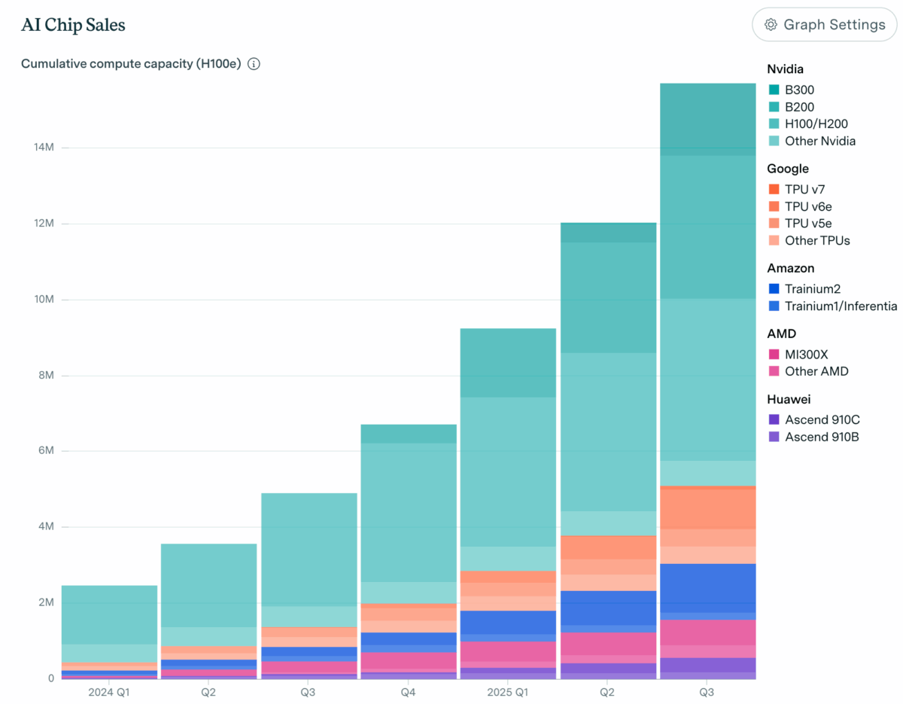Click TPU v7 legend swatch
The height and width of the screenshot is (704, 903).
pos(774,190)
